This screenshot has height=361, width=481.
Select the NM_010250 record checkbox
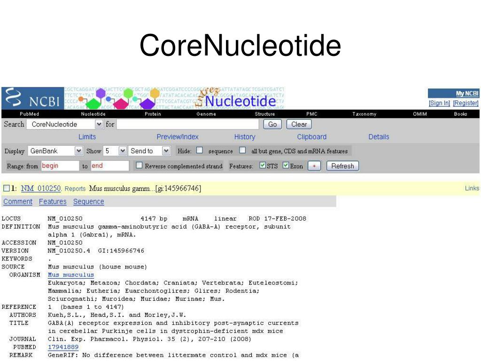tap(7, 188)
